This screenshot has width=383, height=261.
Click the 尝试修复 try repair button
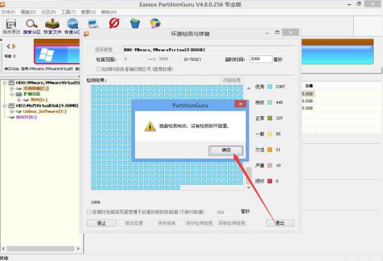coord(134,223)
